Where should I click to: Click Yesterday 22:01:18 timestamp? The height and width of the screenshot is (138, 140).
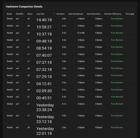click(45, 131)
